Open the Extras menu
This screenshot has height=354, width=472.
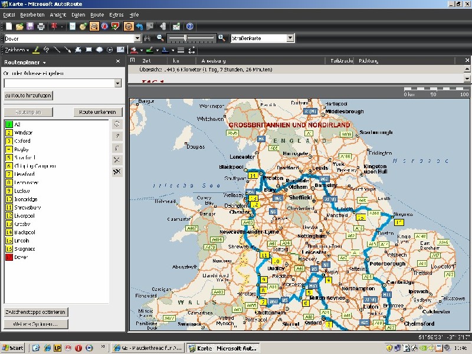[x=116, y=14]
